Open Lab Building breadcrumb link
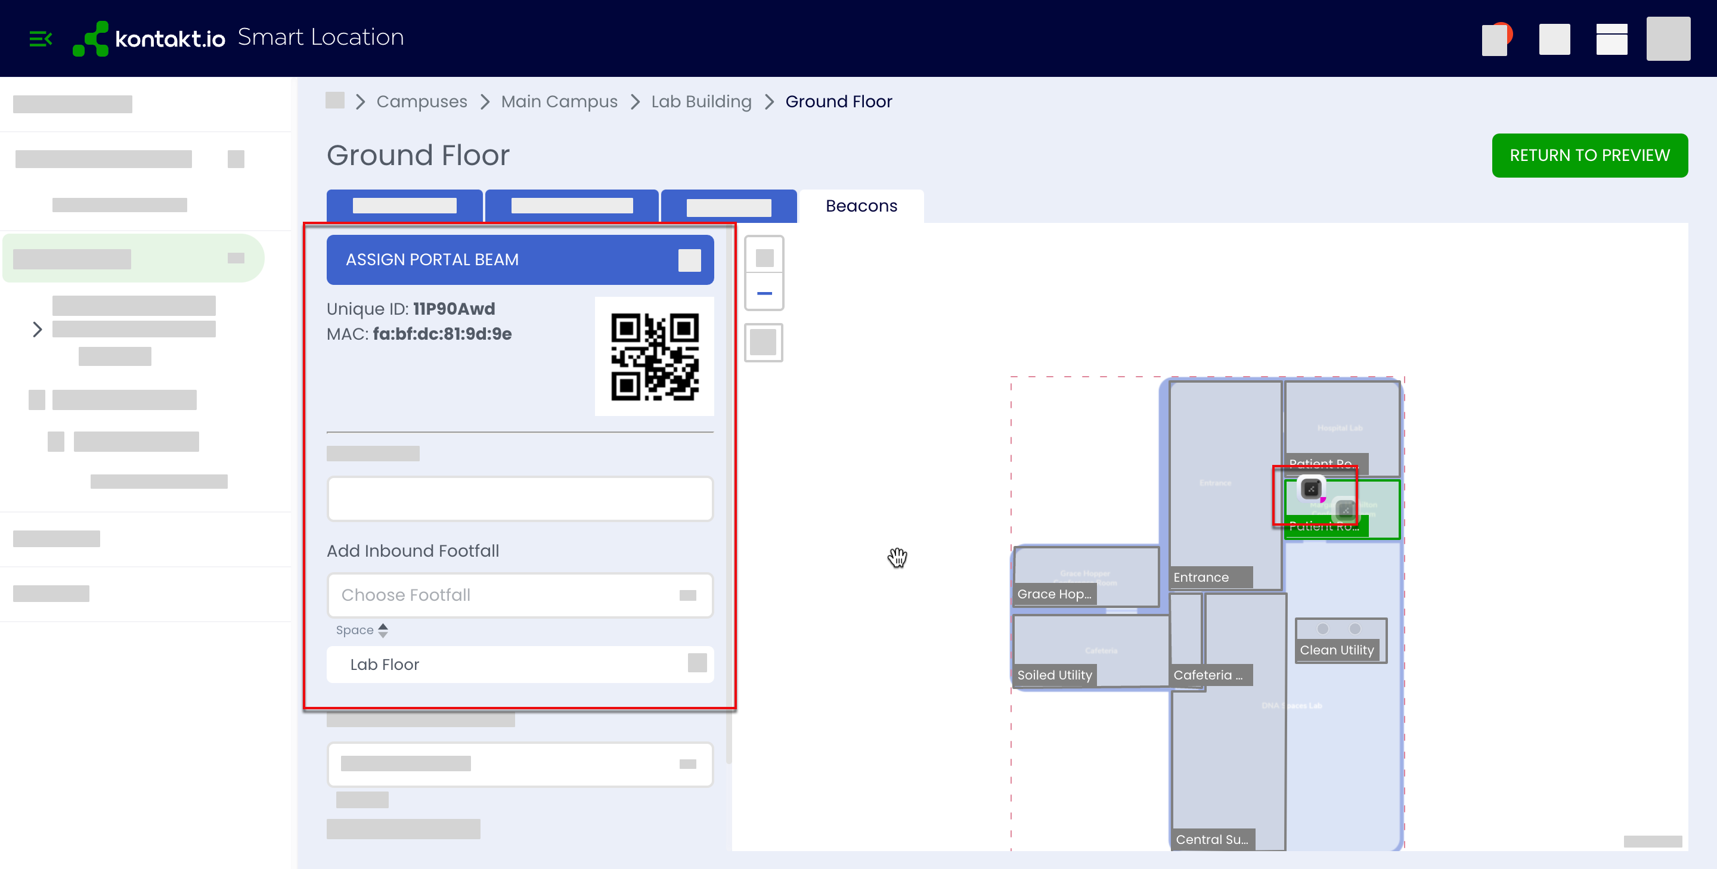Screen dimensions: 1717x869 pos(701,101)
